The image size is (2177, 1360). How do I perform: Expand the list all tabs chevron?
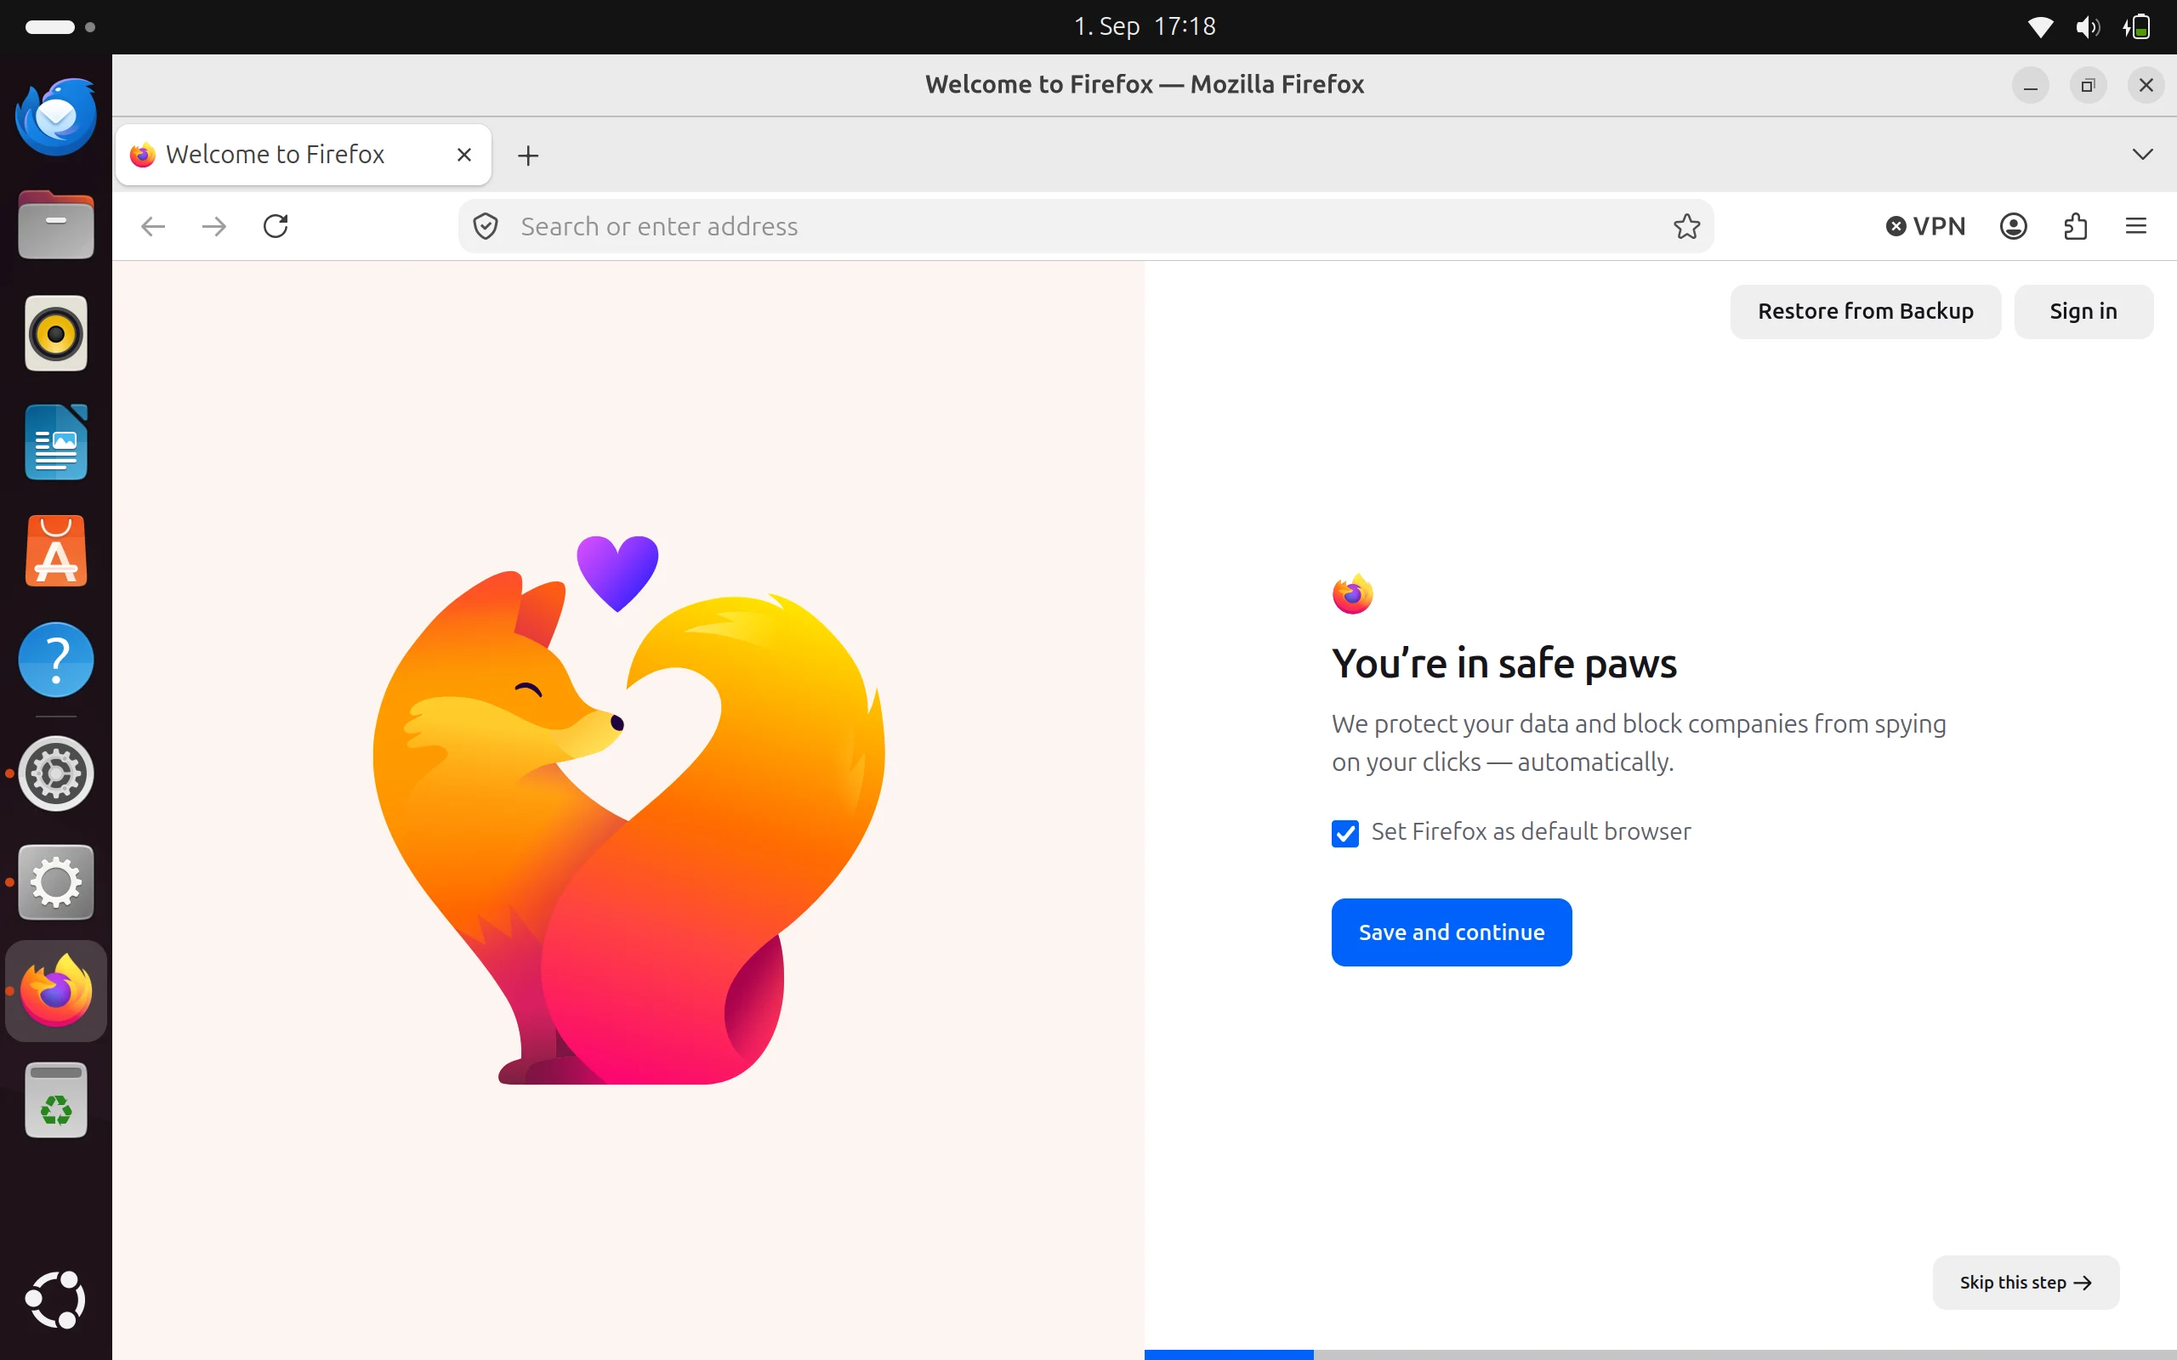2143,155
